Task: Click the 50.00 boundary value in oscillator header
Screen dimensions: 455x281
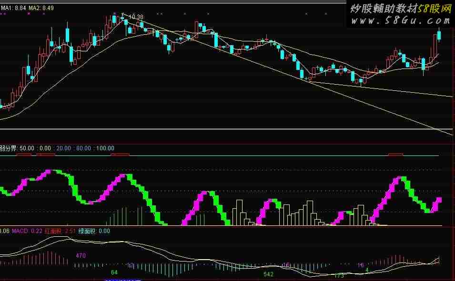Action: pos(27,148)
